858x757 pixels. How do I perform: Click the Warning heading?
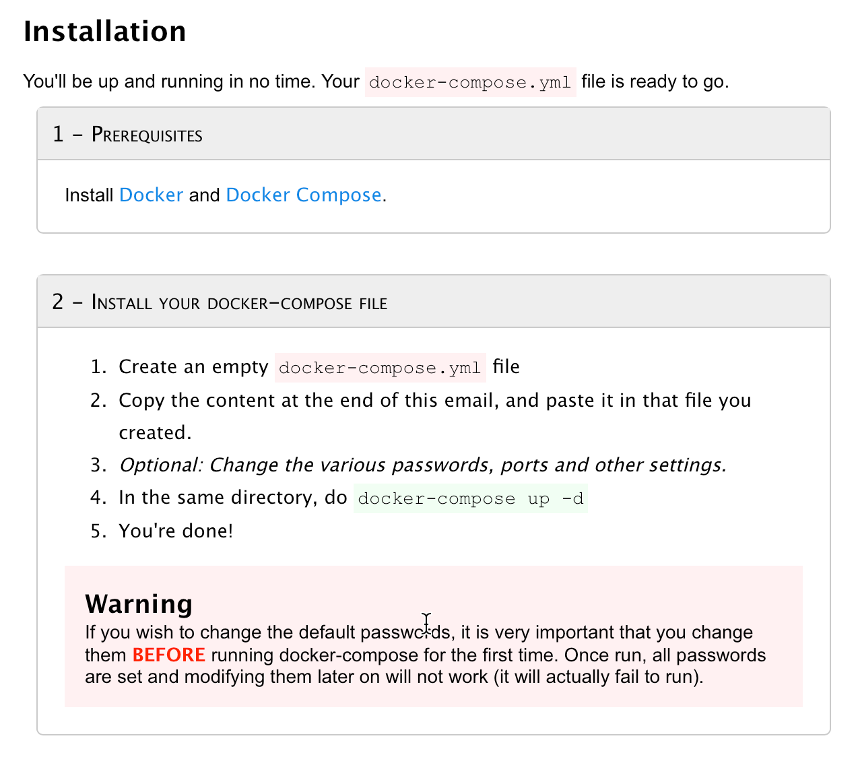[139, 604]
